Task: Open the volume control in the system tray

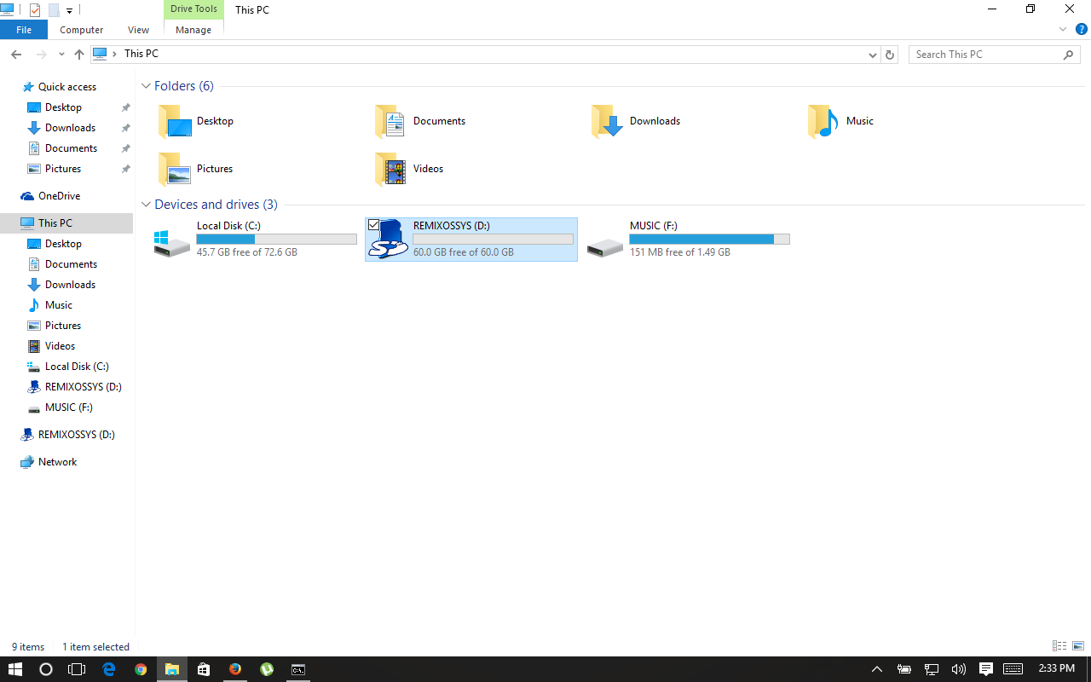Action: click(958, 668)
